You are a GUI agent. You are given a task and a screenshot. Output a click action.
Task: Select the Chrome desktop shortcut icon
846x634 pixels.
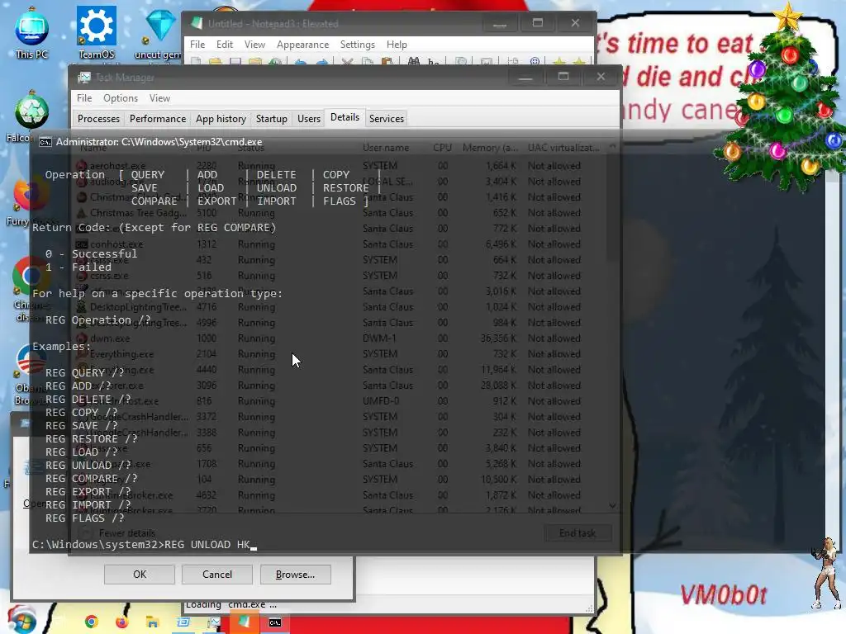[x=31, y=276]
